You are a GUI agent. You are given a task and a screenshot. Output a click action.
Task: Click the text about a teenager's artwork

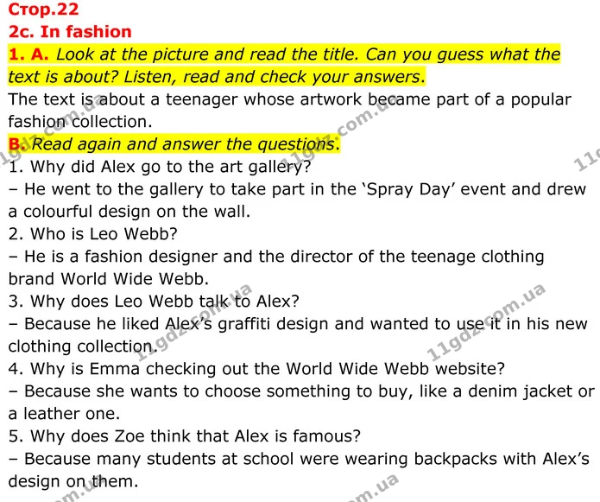290,111
